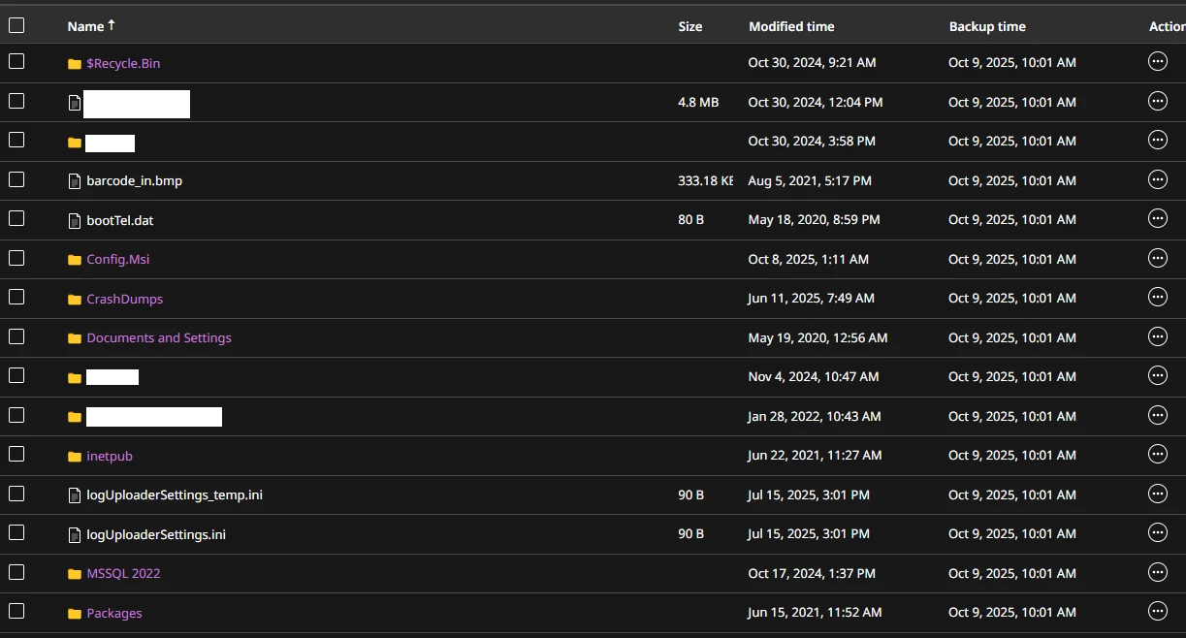The image size is (1186, 638).
Task: Open actions menu for $Recycle.Bin row
Action: point(1157,62)
